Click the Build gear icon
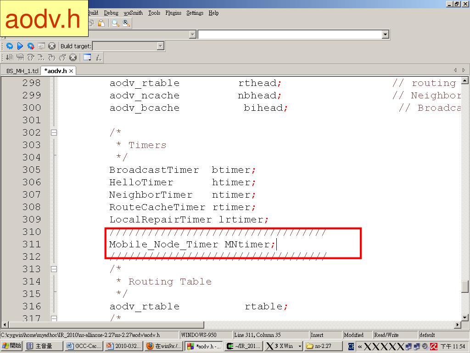Viewport: 470px width, 353px height. coord(10,46)
